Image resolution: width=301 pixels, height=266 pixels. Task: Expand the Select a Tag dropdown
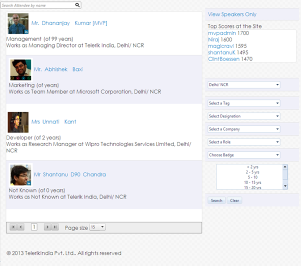(243, 103)
